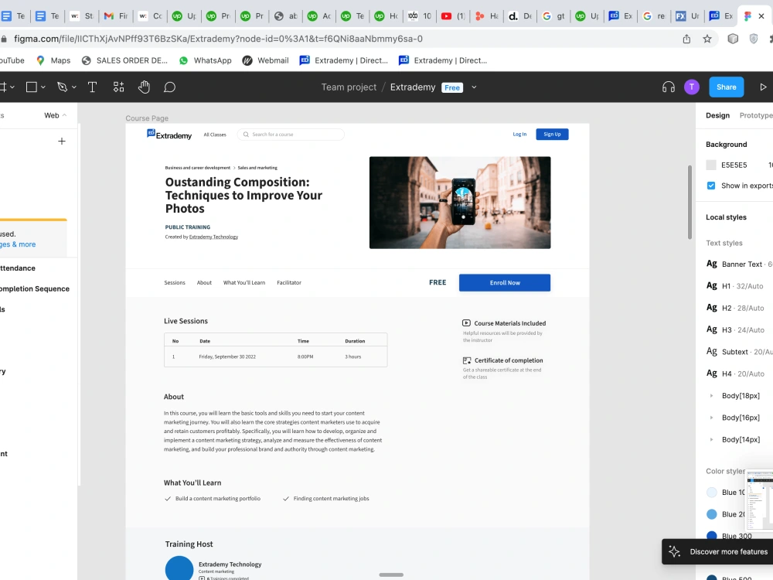
Task: Open the Frame tool dropdown arrow
Action: [12, 87]
